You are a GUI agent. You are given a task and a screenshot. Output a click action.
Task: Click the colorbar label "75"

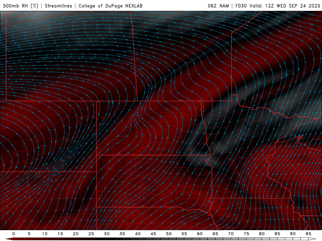tap(246, 234)
